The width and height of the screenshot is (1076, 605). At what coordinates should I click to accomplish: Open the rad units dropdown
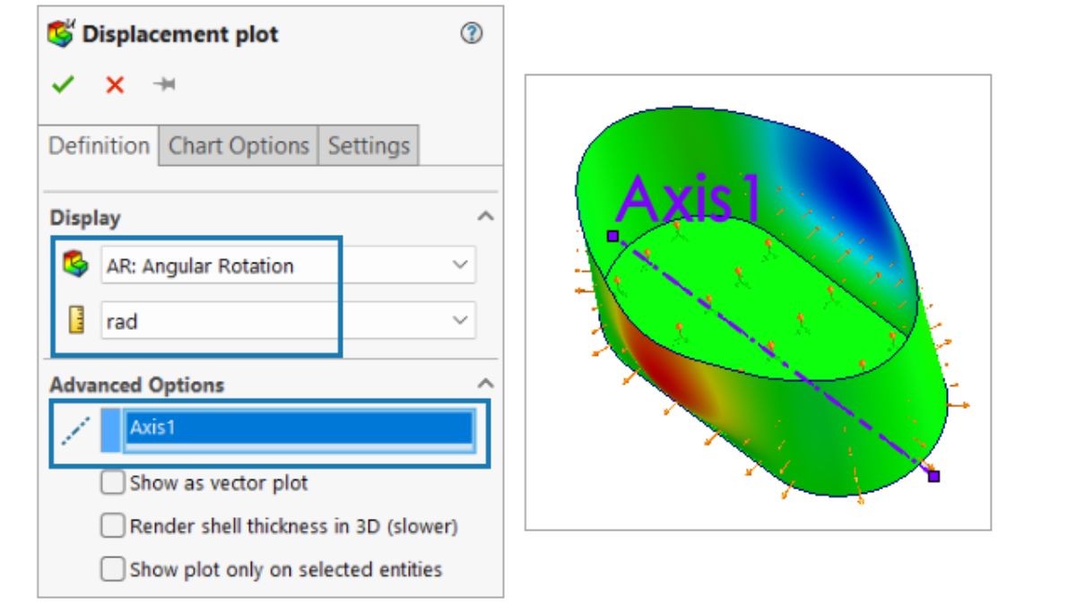(288, 321)
